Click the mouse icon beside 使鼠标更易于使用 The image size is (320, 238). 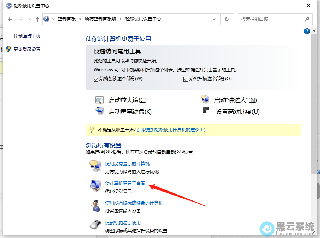click(x=95, y=225)
